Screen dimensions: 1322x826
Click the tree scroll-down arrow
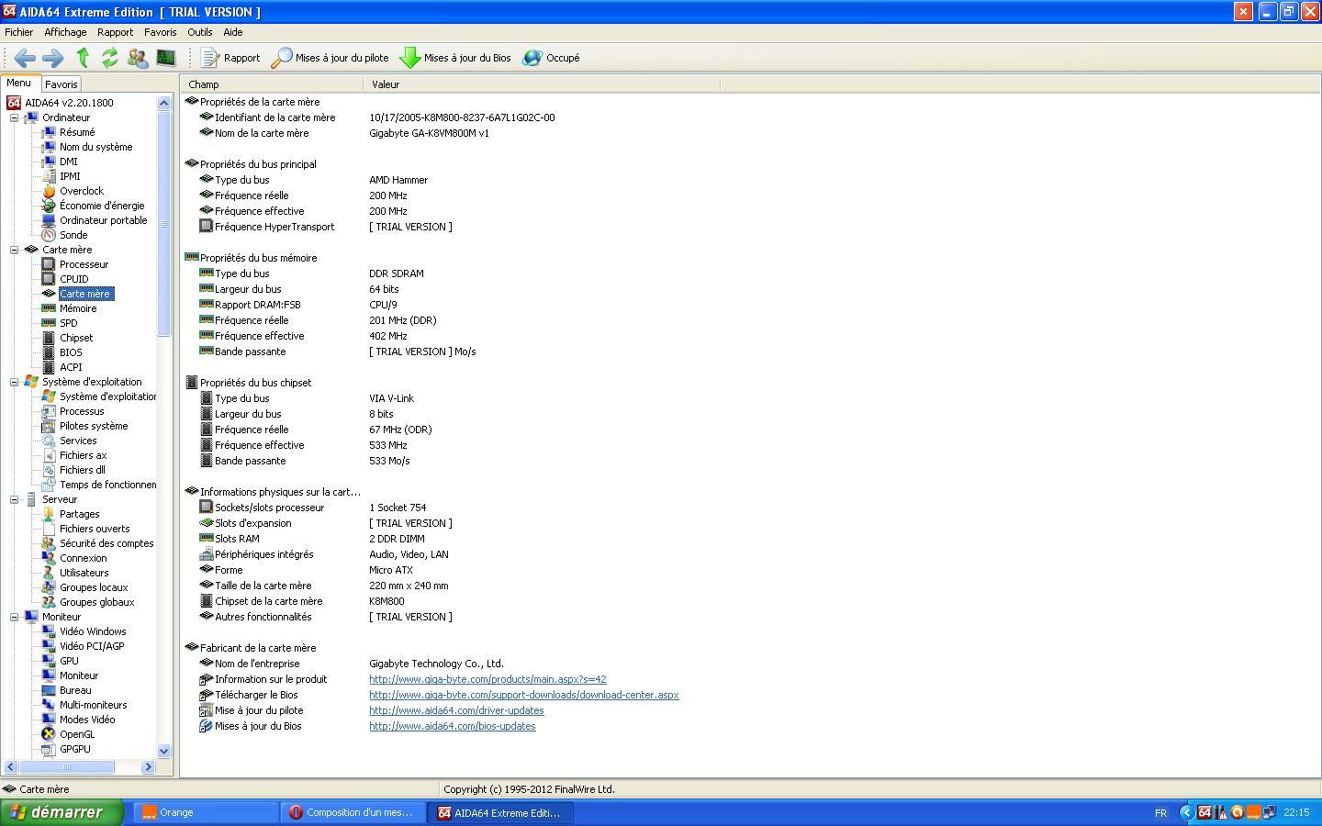click(x=164, y=751)
